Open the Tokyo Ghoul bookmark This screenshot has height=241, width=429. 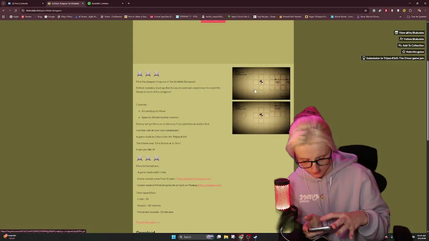(x=65, y=17)
